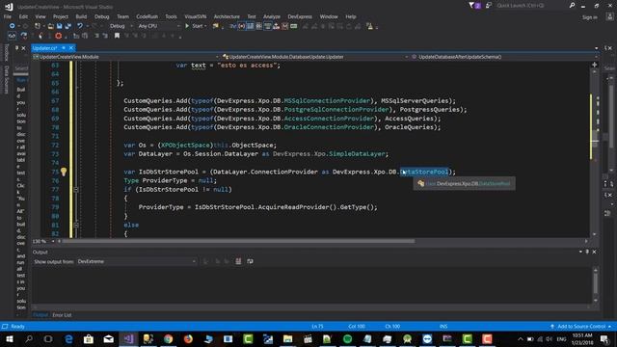This screenshot has height=347, width=617.
Task: Open the Any CPU platform dropdown
Action: point(158,26)
